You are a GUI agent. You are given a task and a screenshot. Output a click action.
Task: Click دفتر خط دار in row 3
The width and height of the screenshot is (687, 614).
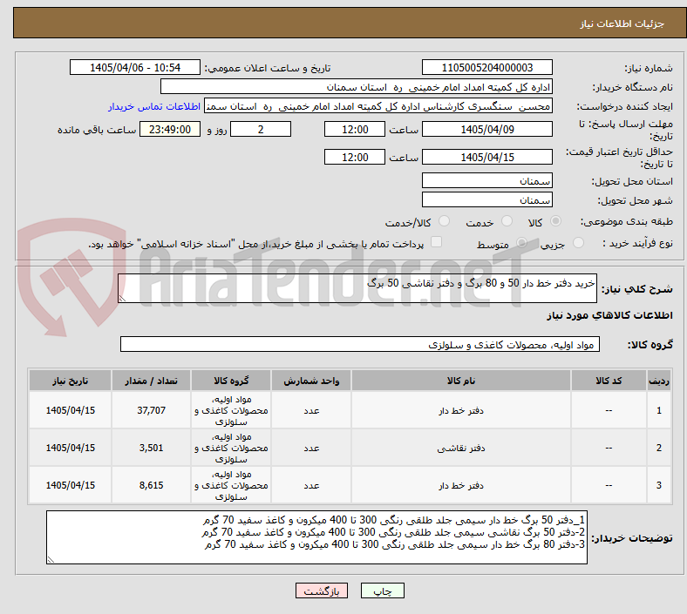coord(461,485)
